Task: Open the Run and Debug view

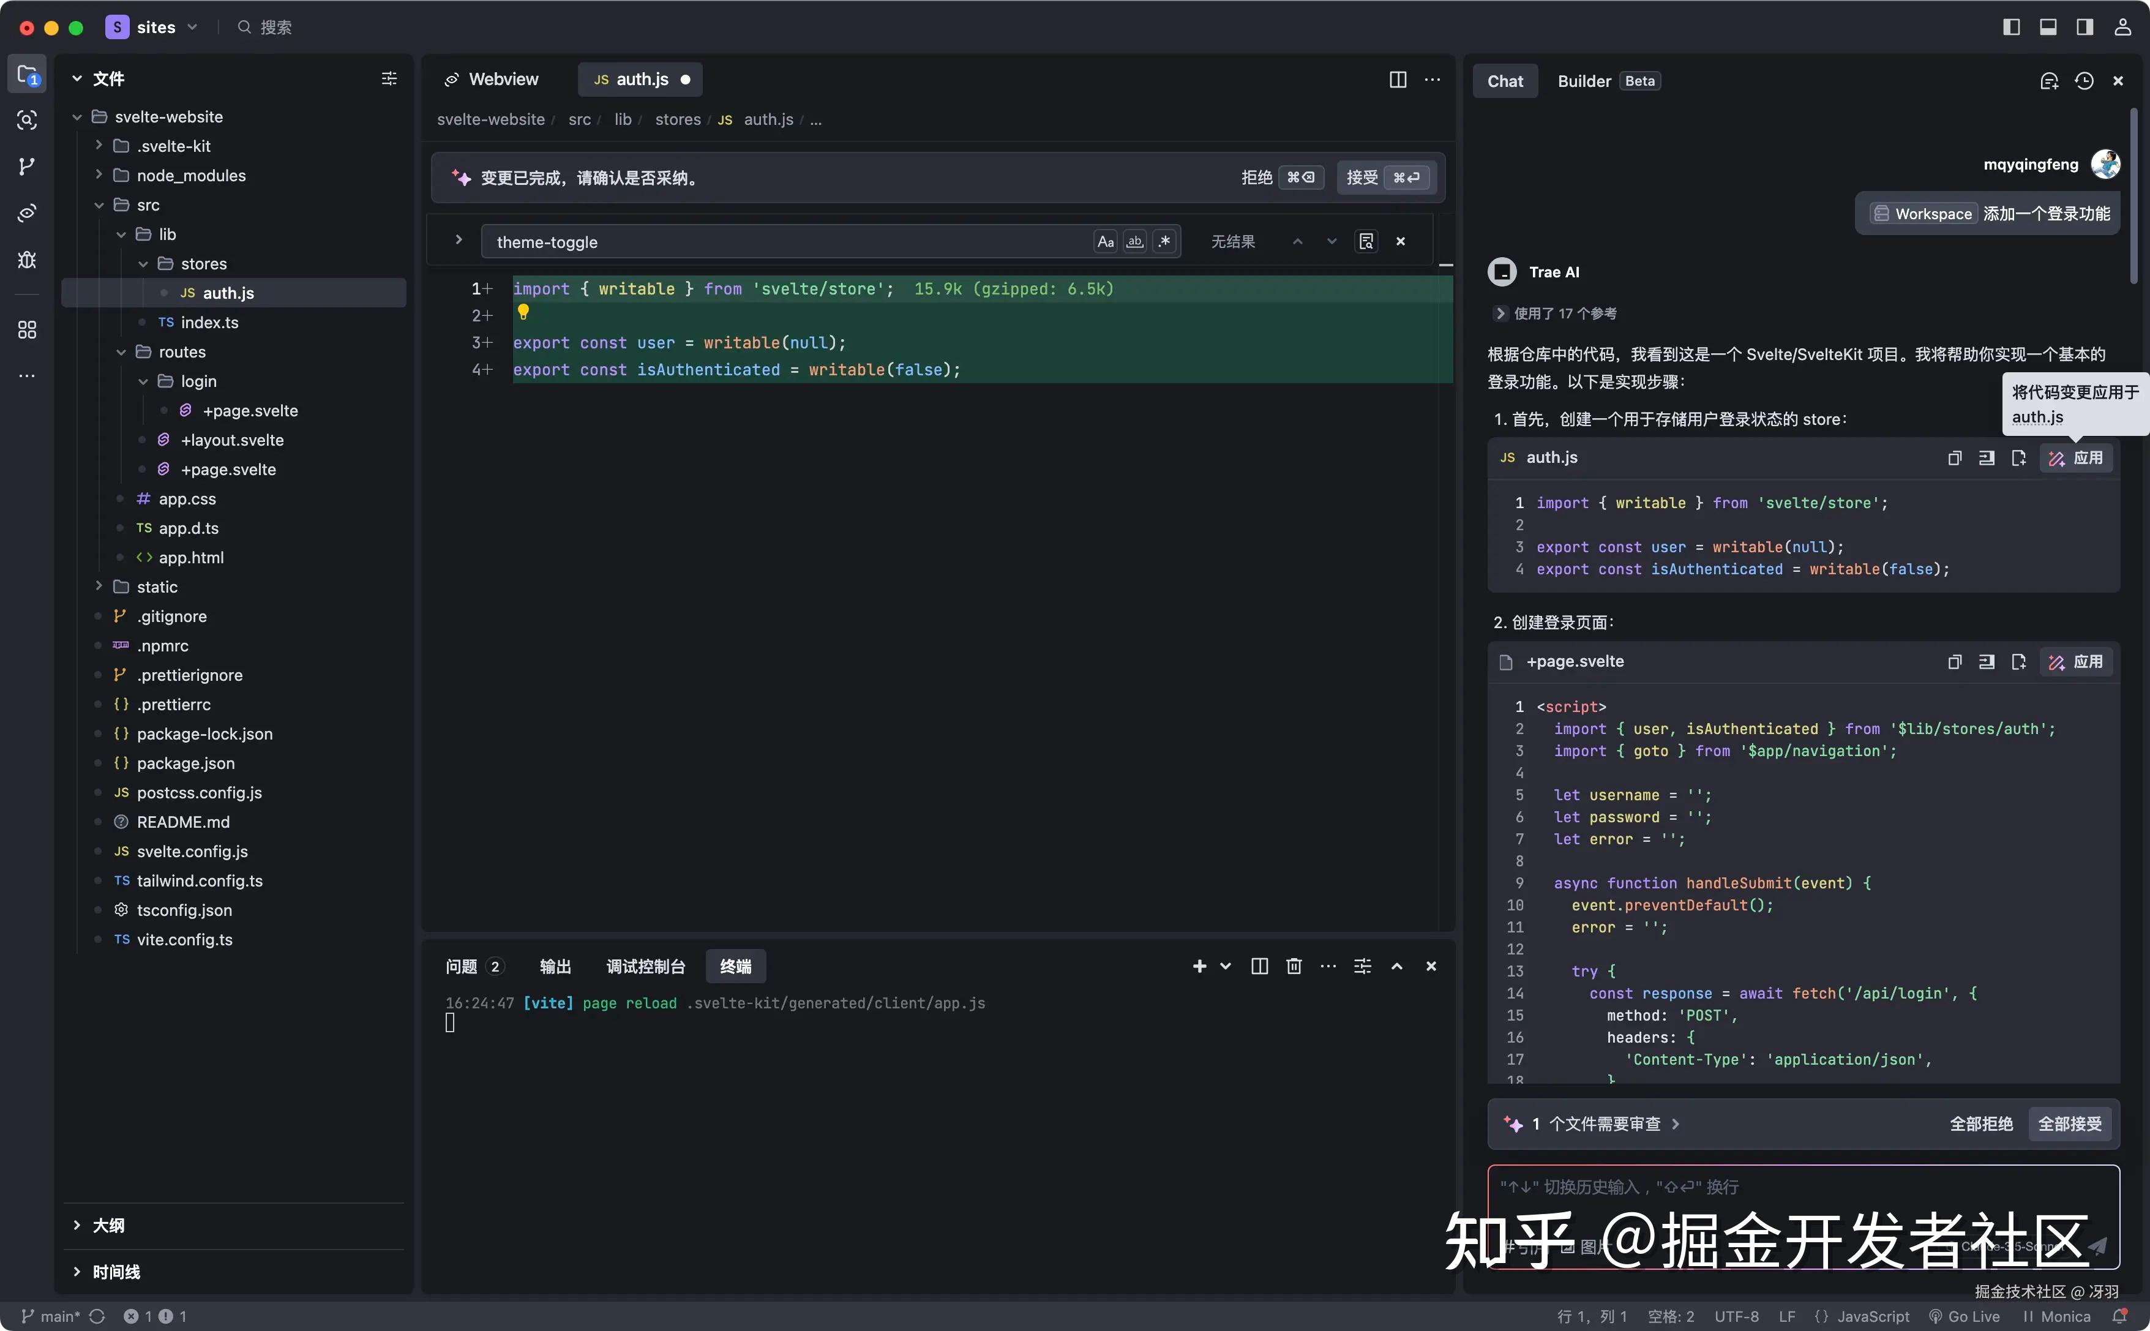Action: coord(26,259)
